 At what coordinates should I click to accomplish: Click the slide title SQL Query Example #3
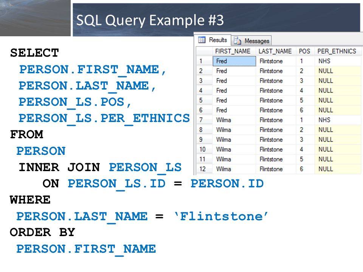(x=150, y=20)
